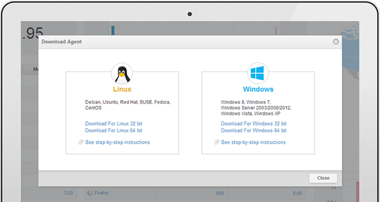Click the Debian, Ubuntu, Red Hat distributions text
Viewport: 380px width, 202px height.
tap(128, 105)
